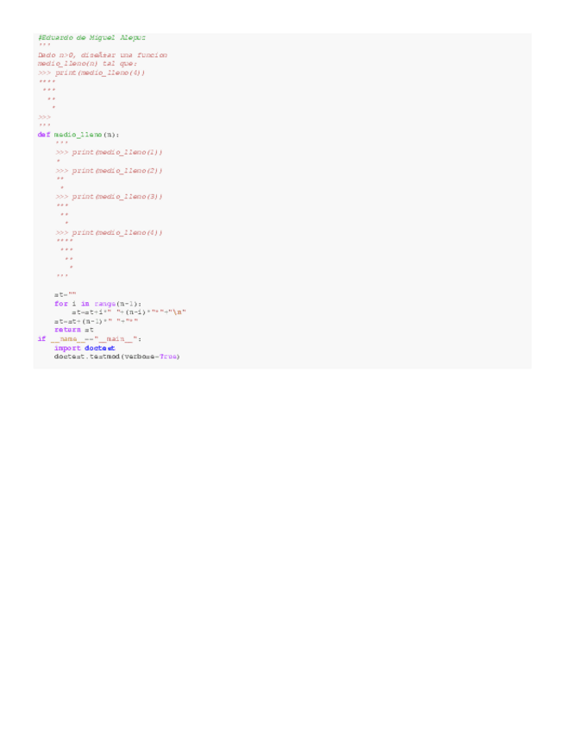Select the loop line ending with "\n"

coord(129,312)
